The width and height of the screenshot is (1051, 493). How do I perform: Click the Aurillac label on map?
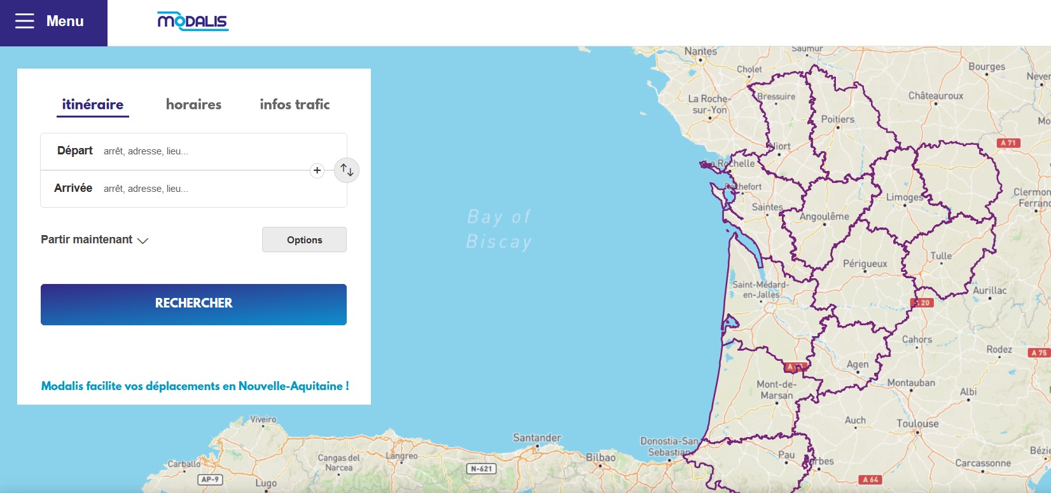coord(990,290)
